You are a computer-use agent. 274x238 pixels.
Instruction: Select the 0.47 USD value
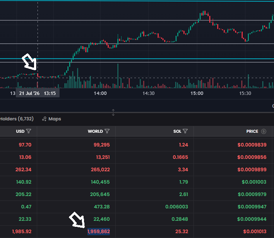pos(26,207)
